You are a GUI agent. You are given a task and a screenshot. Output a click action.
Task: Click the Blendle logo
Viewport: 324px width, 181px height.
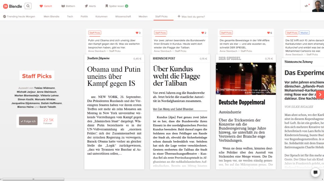12,6
